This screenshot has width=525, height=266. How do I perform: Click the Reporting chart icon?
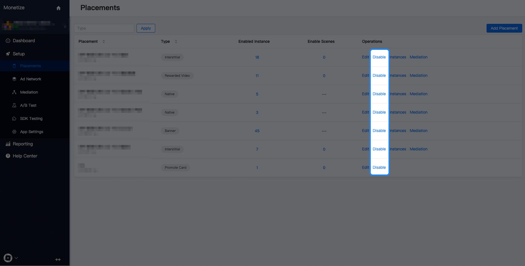click(x=8, y=144)
